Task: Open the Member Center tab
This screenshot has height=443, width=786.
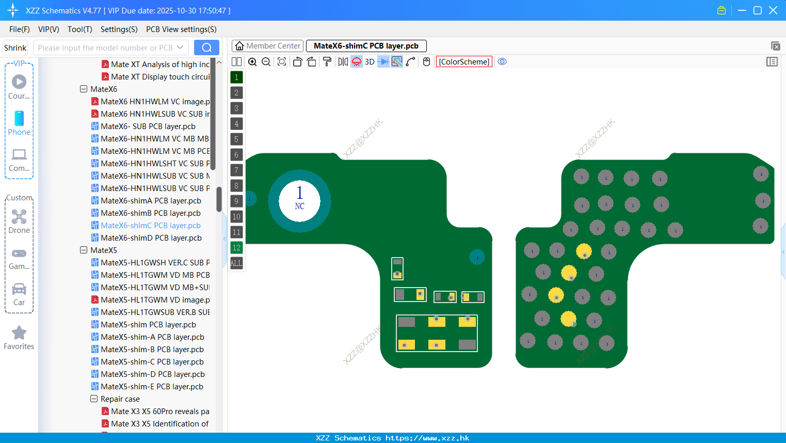Action: pos(267,46)
